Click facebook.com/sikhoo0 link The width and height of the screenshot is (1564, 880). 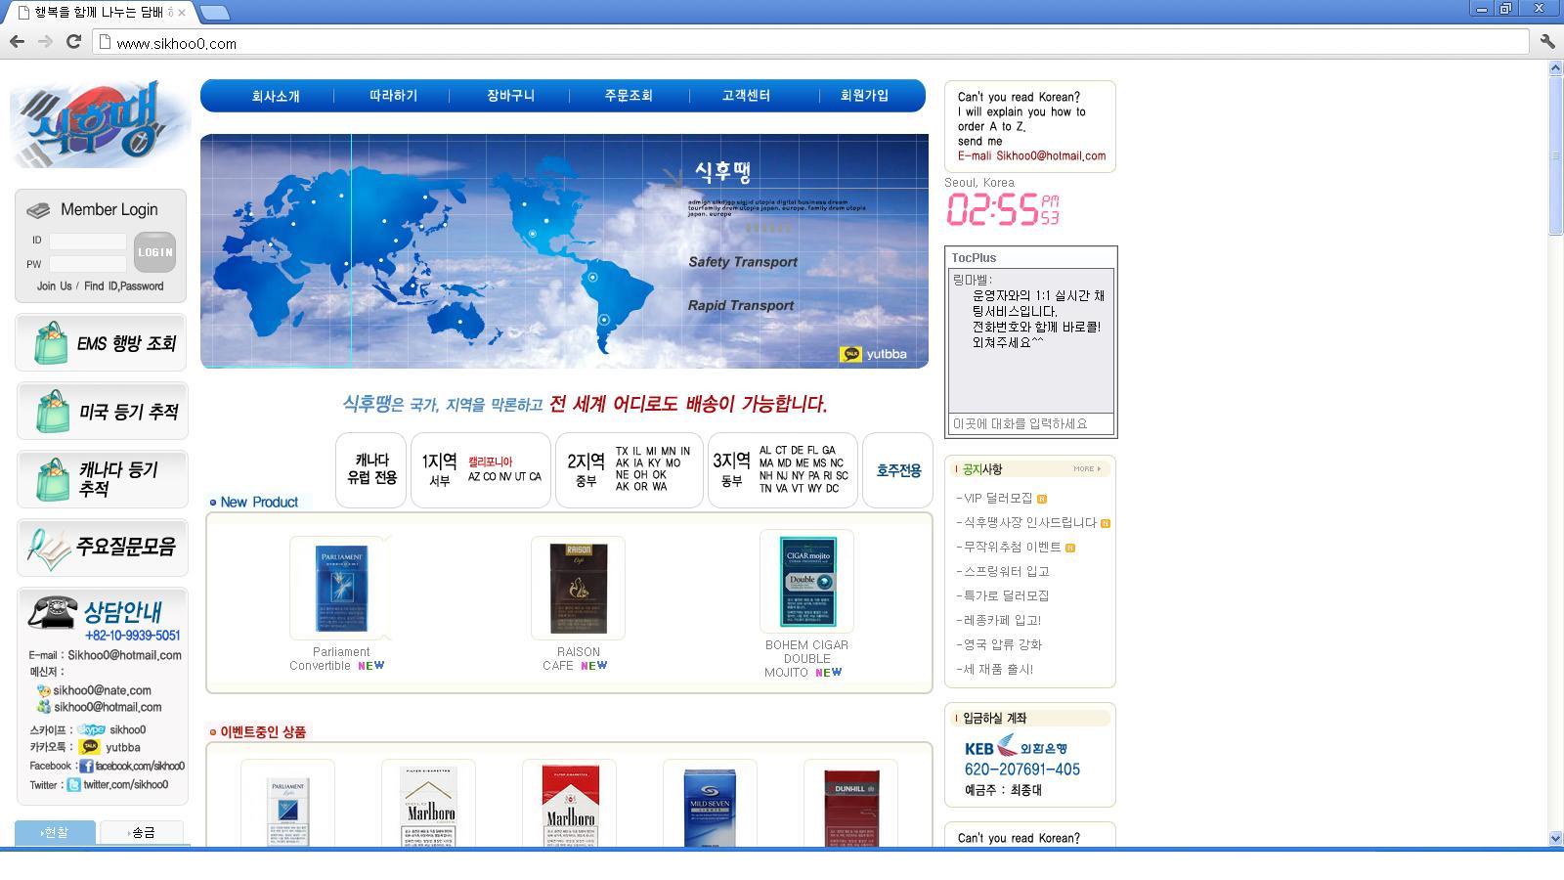(140, 767)
